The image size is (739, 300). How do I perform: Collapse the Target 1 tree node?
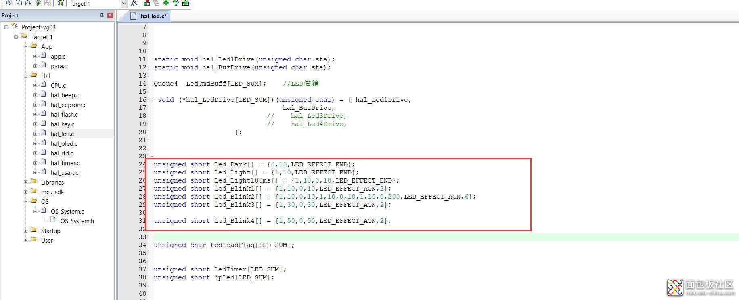point(16,37)
